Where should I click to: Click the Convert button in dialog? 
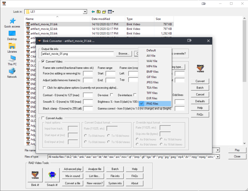[200, 81]
